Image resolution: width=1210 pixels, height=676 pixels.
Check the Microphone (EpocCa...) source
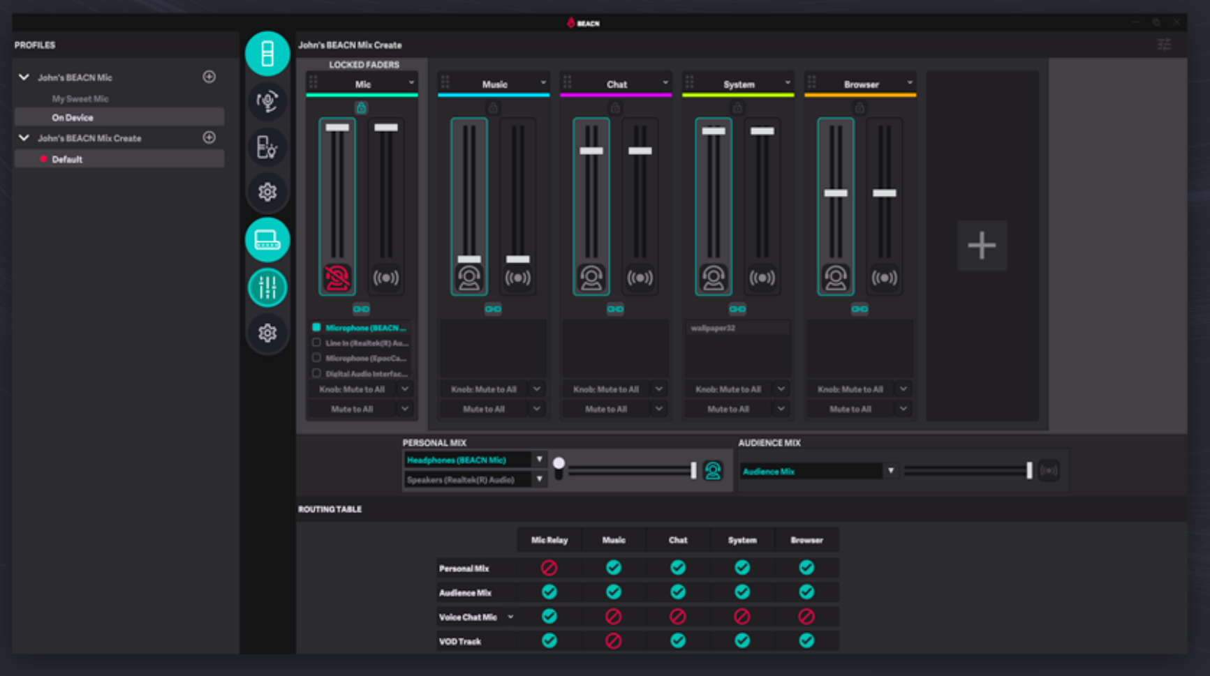[316, 358]
